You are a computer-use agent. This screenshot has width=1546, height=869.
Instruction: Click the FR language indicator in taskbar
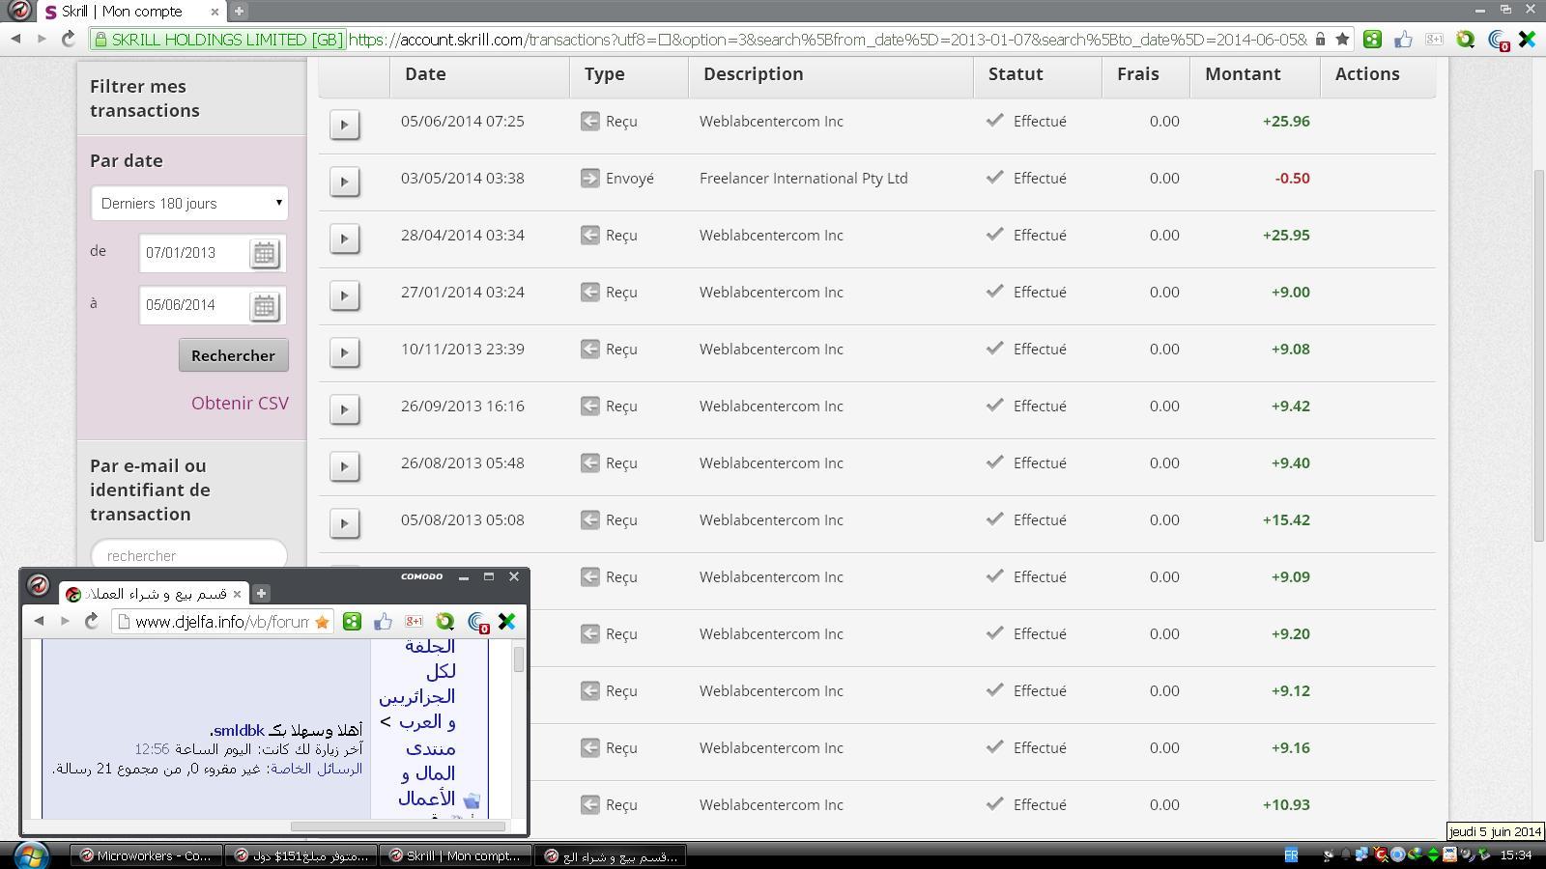(x=1290, y=855)
